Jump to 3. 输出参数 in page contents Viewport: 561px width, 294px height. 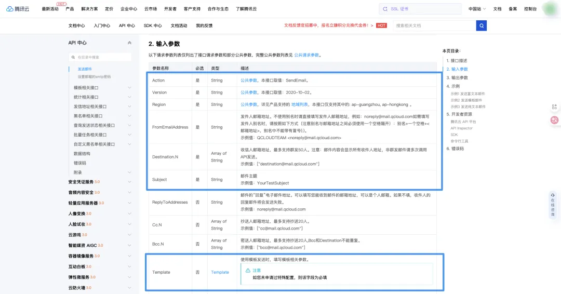point(457,77)
